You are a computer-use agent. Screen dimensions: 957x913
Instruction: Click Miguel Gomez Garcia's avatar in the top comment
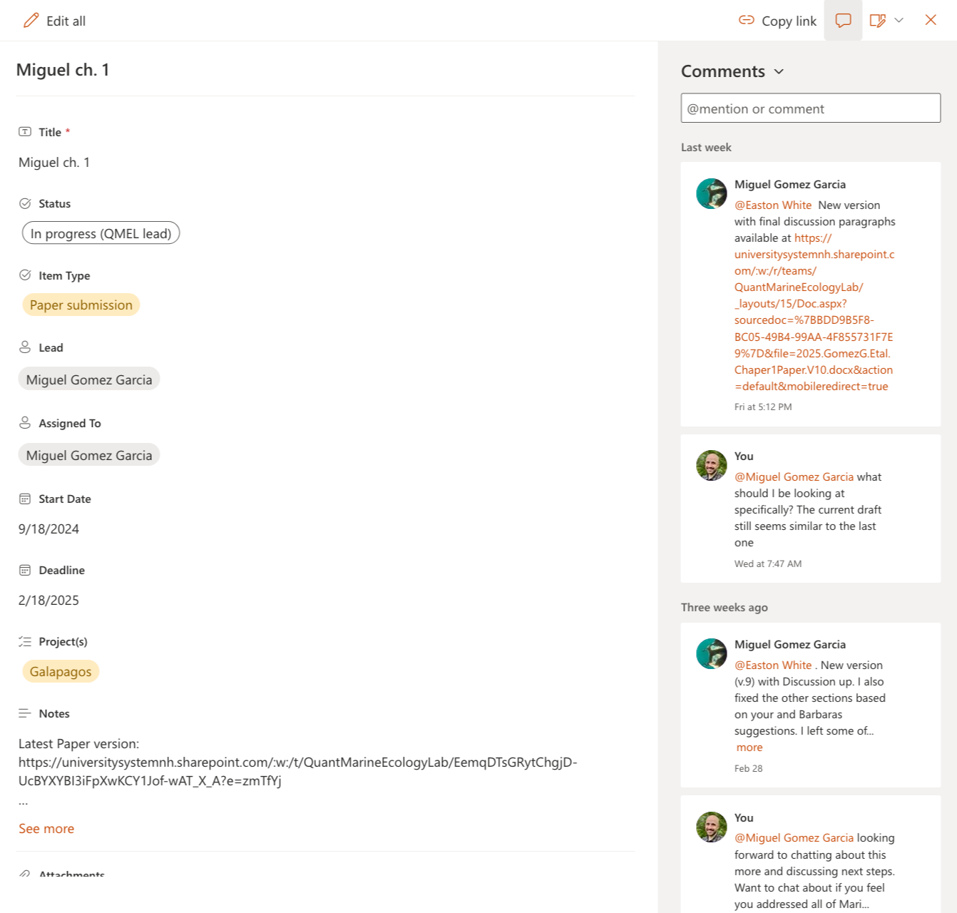click(x=711, y=193)
